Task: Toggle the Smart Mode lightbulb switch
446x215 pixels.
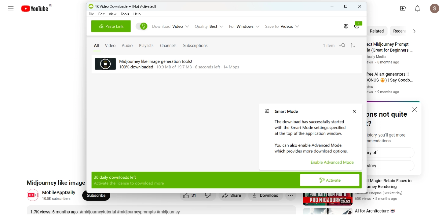Action: (x=141, y=26)
